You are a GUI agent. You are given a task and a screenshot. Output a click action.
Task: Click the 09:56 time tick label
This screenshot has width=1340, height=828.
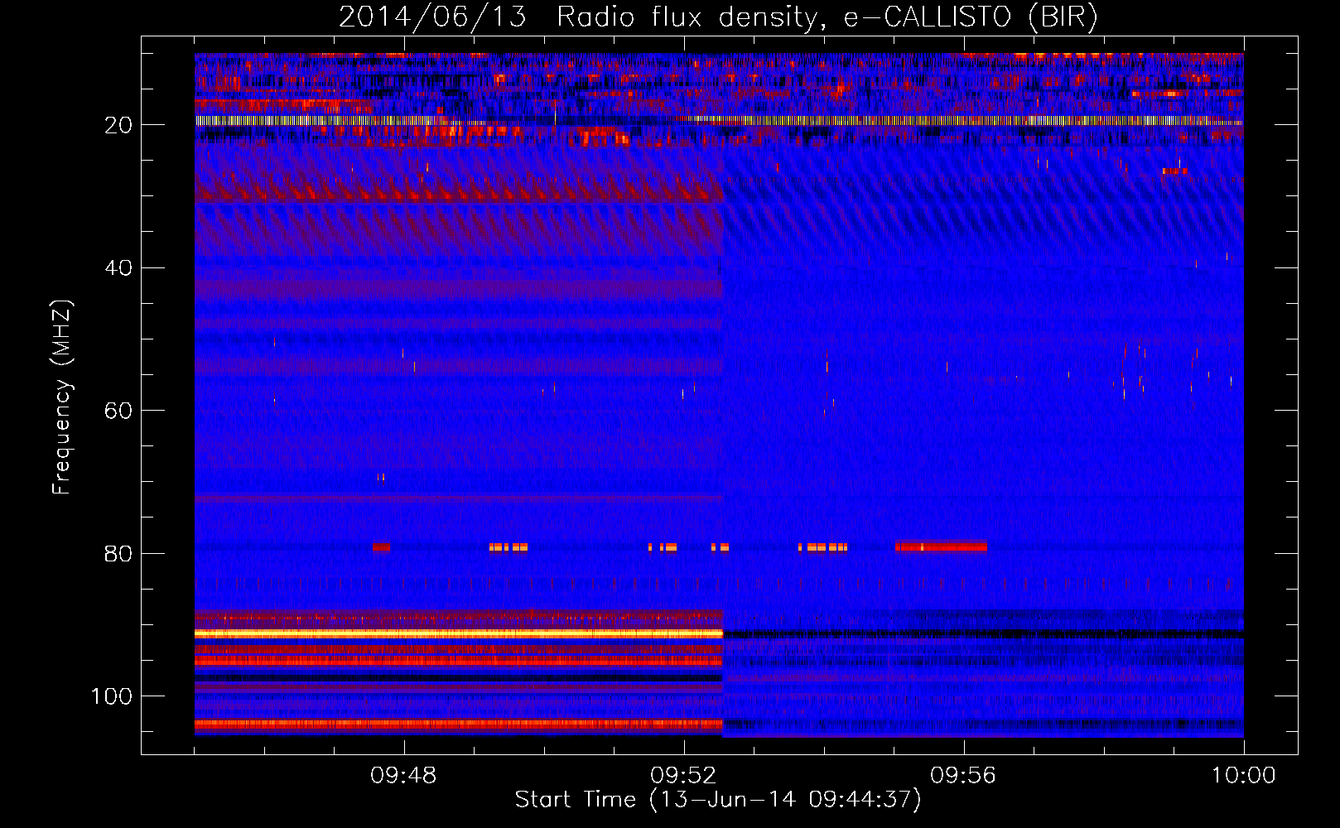coord(963,776)
